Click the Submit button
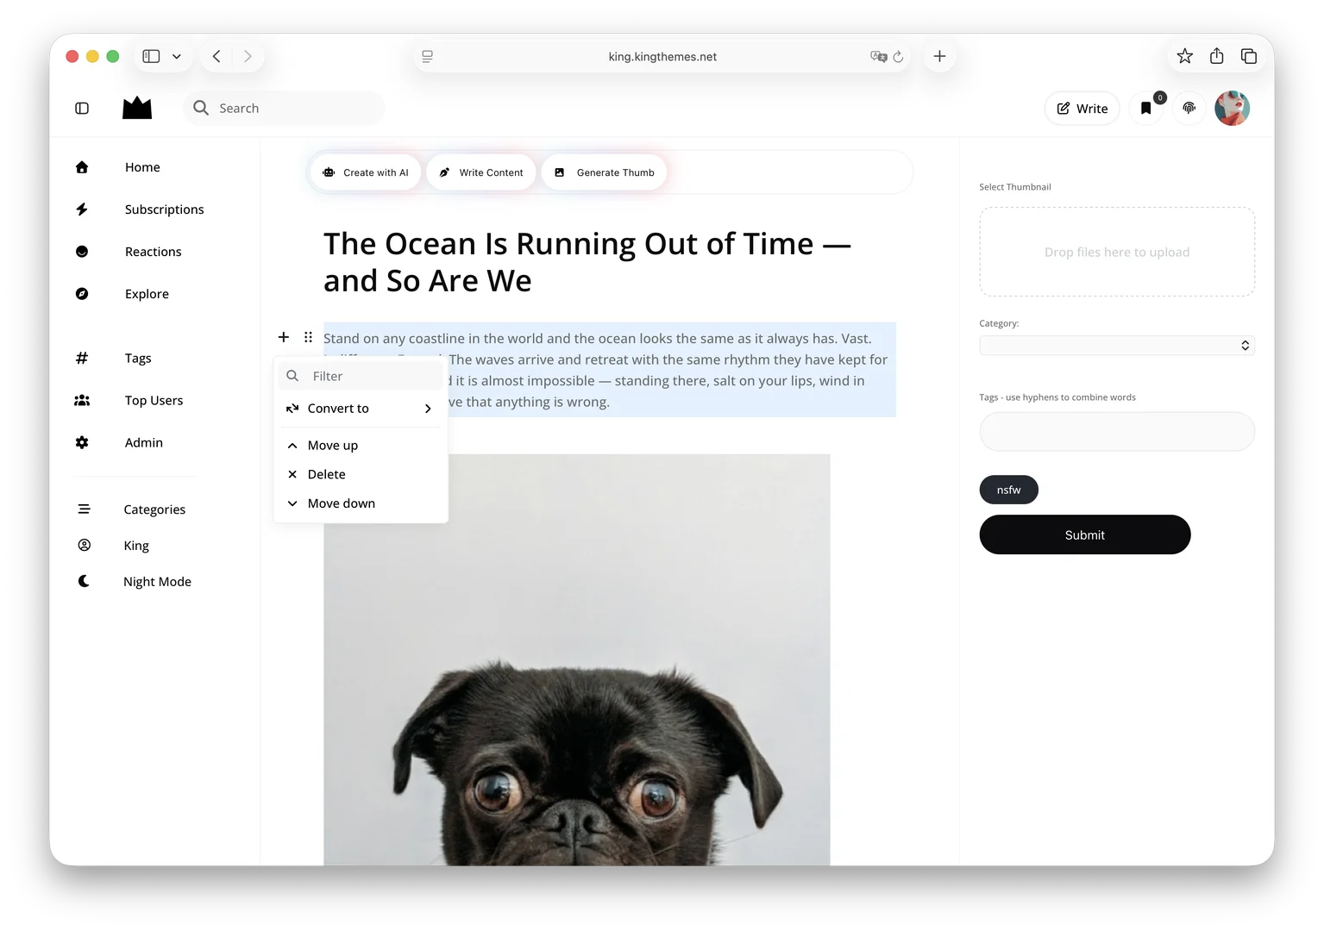The height and width of the screenshot is (931, 1324). coord(1084,534)
